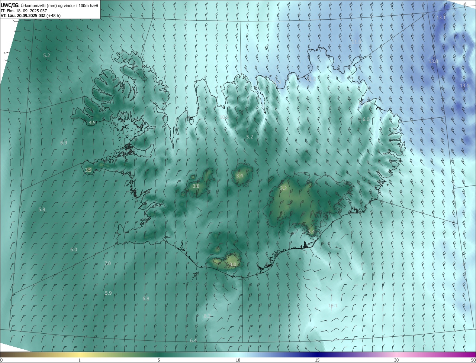
Task: Select the 8.3 value south of Iceland
Action: click(x=207, y=316)
